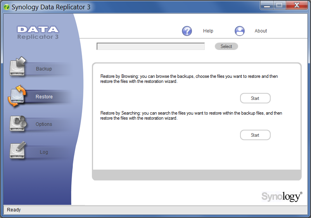The width and height of the screenshot is (311, 218).
Task: Click the Synology Data Replicator 3 title text
Action: click(x=51, y=7)
